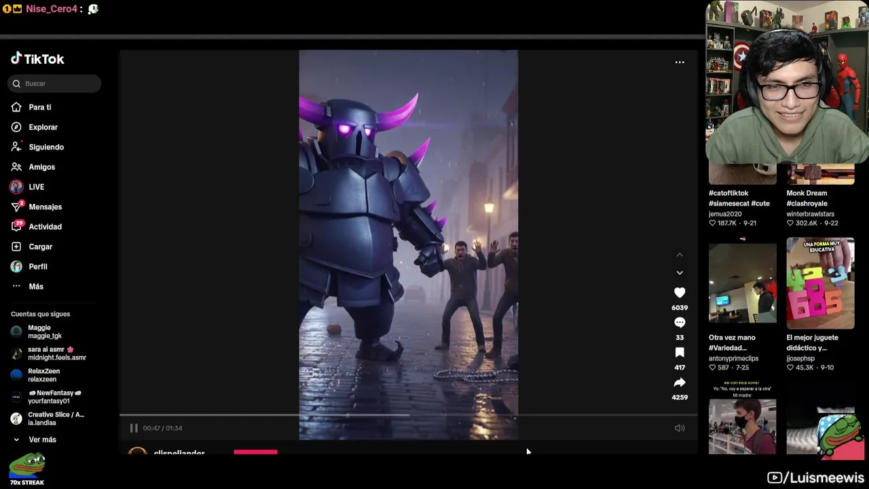Like the video with the heart icon
Image resolution: width=869 pixels, height=489 pixels.
(680, 293)
